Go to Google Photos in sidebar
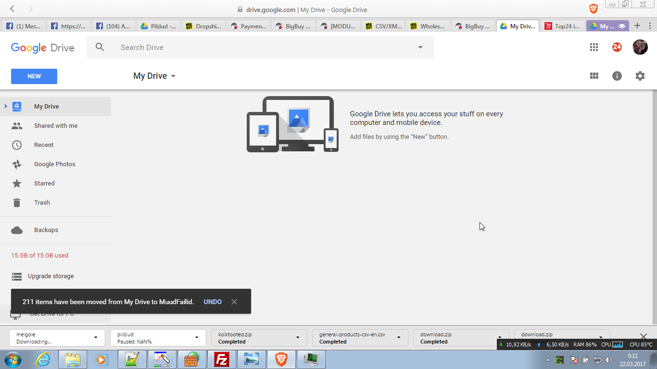This screenshot has width=657, height=369. (x=56, y=164)
